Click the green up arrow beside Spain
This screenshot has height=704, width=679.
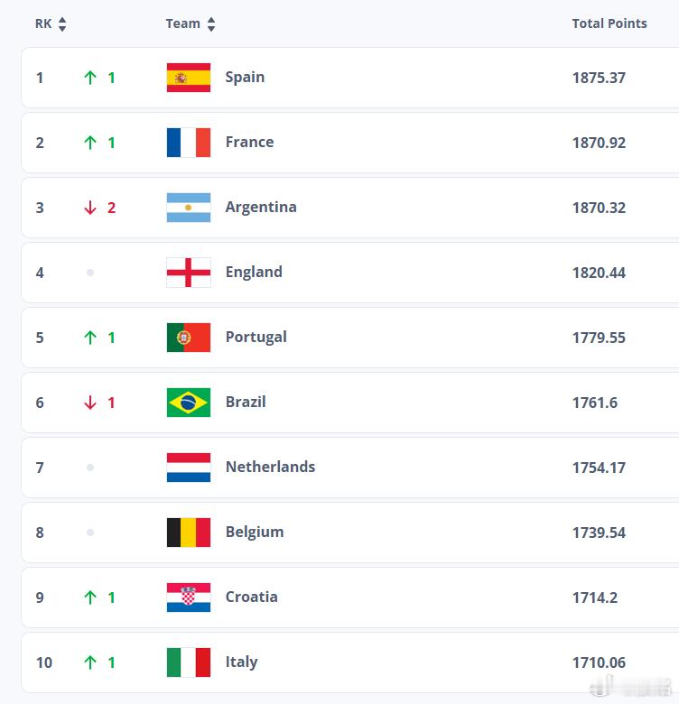click(x=89, y=78)
